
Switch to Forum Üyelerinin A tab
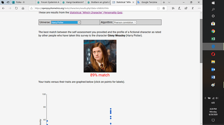[48, 2]
